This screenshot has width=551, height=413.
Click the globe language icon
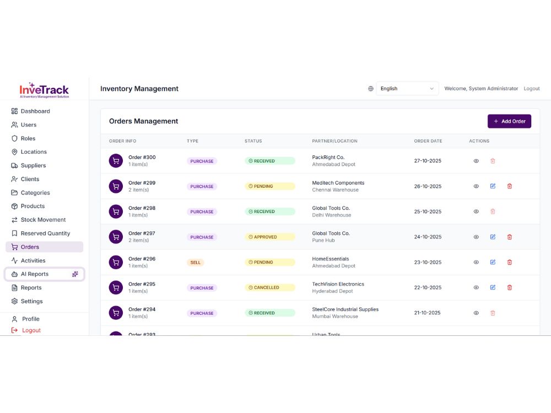click(371, 89)
